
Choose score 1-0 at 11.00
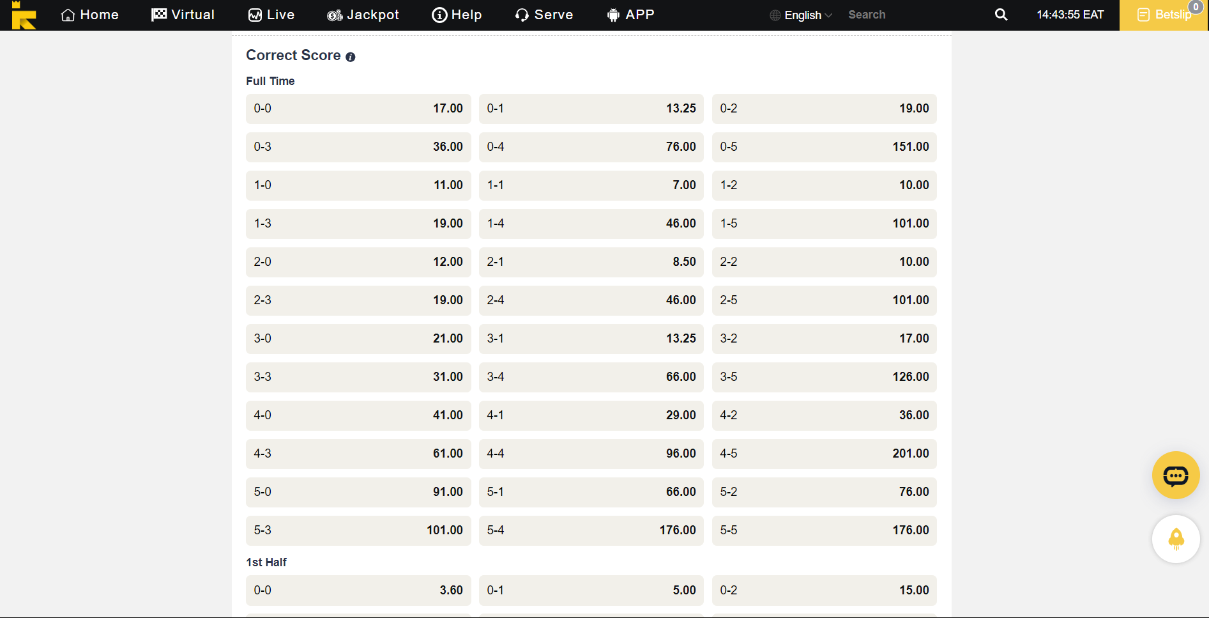358,185
